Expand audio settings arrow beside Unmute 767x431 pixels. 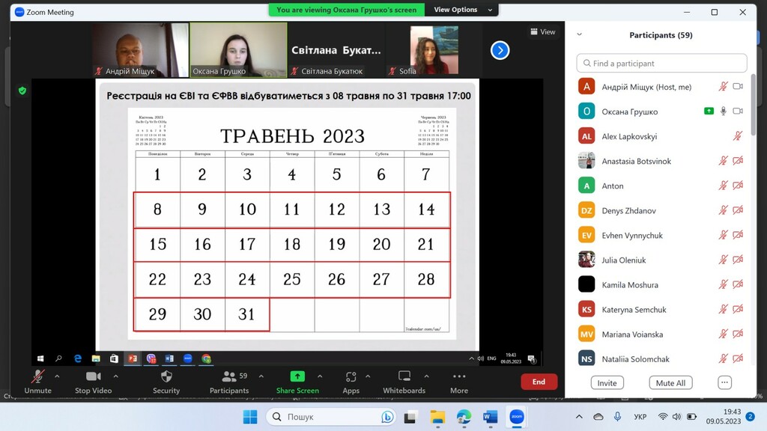[x=58, y=376]
